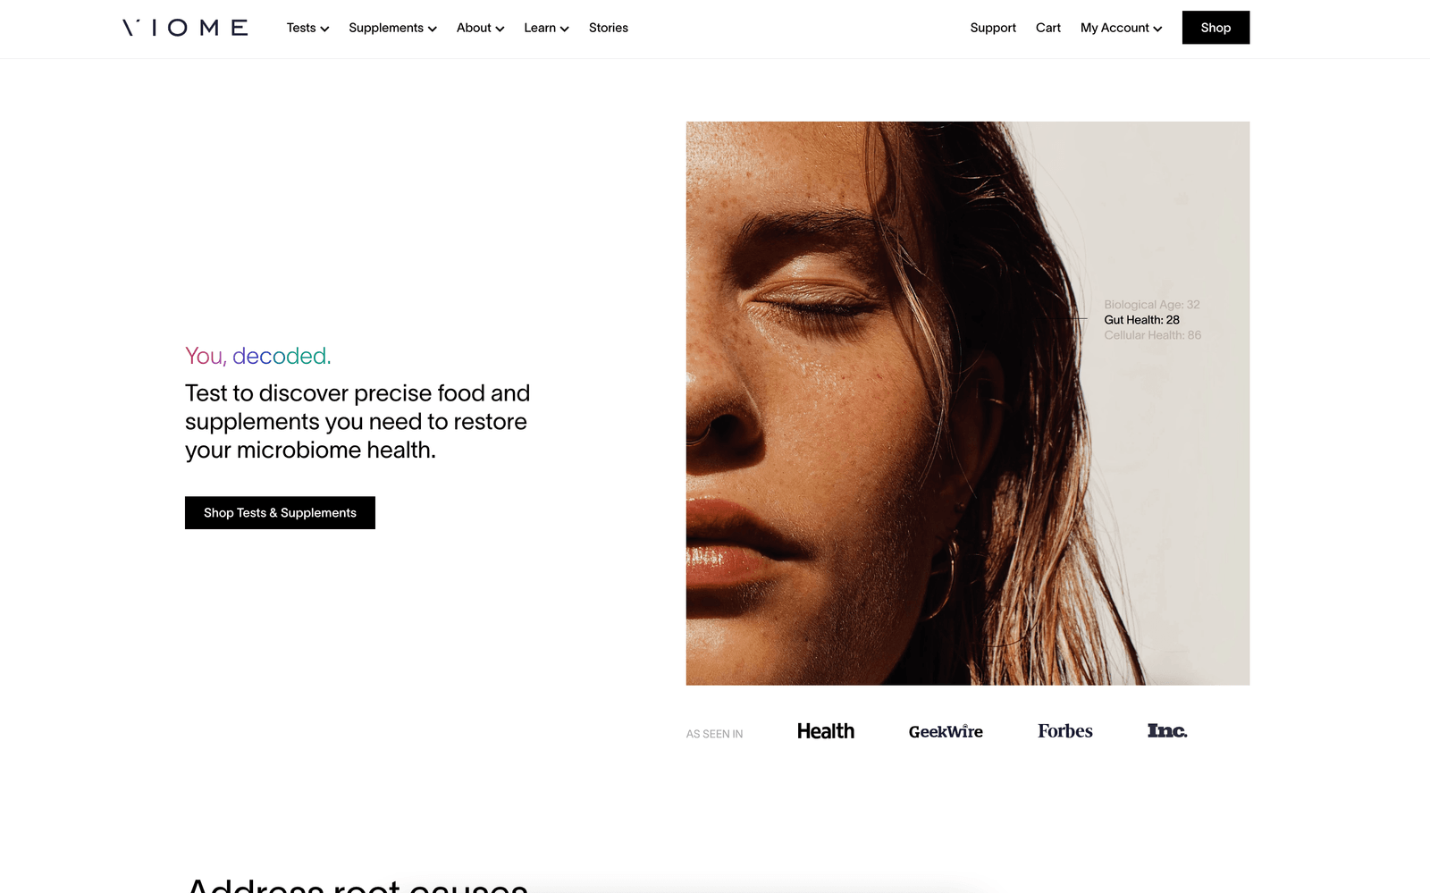This screenshot has width=1430, height=893.
Task: Click the Biological Age: 32 label
Action: tap(1152, 305)
